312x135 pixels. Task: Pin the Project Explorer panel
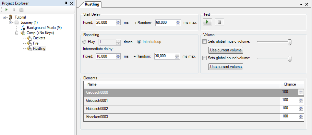tap(66, 3)
